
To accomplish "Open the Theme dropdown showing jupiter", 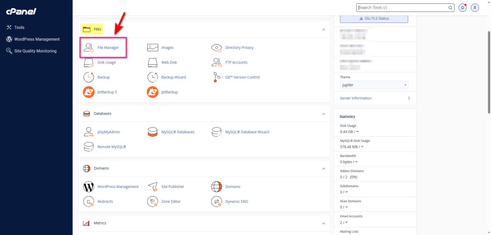I will click(x=374, y=85).
